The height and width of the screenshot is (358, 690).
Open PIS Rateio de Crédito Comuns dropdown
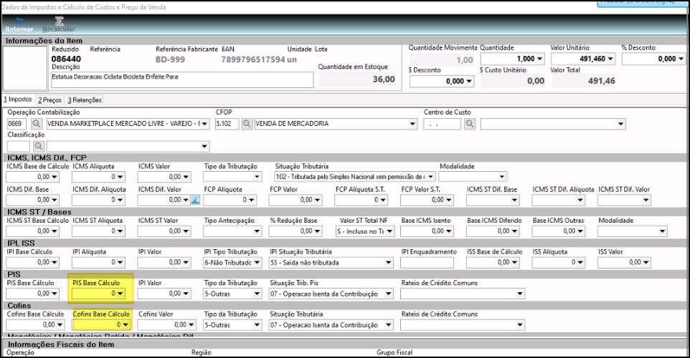coord(520,294)
